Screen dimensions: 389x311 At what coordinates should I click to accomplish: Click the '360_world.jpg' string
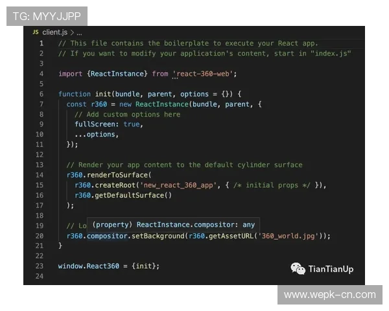click(288, 236)
